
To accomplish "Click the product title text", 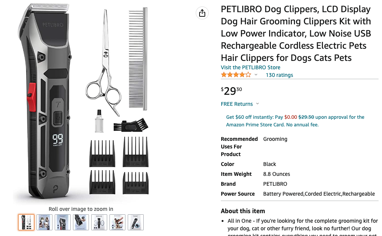I will coord(296,33).
